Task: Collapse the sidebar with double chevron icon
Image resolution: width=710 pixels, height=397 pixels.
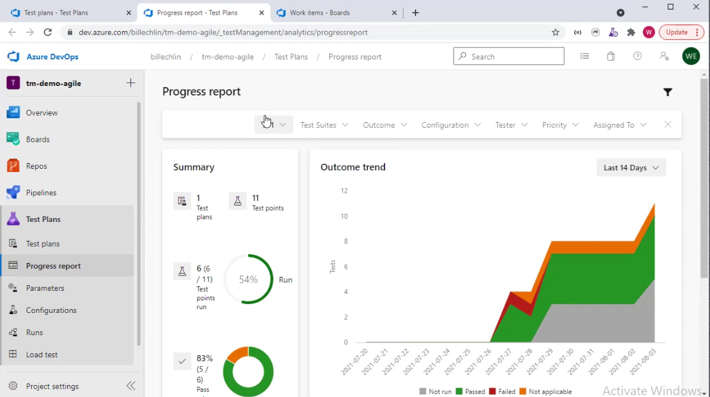Action: [x=130, y=386]
